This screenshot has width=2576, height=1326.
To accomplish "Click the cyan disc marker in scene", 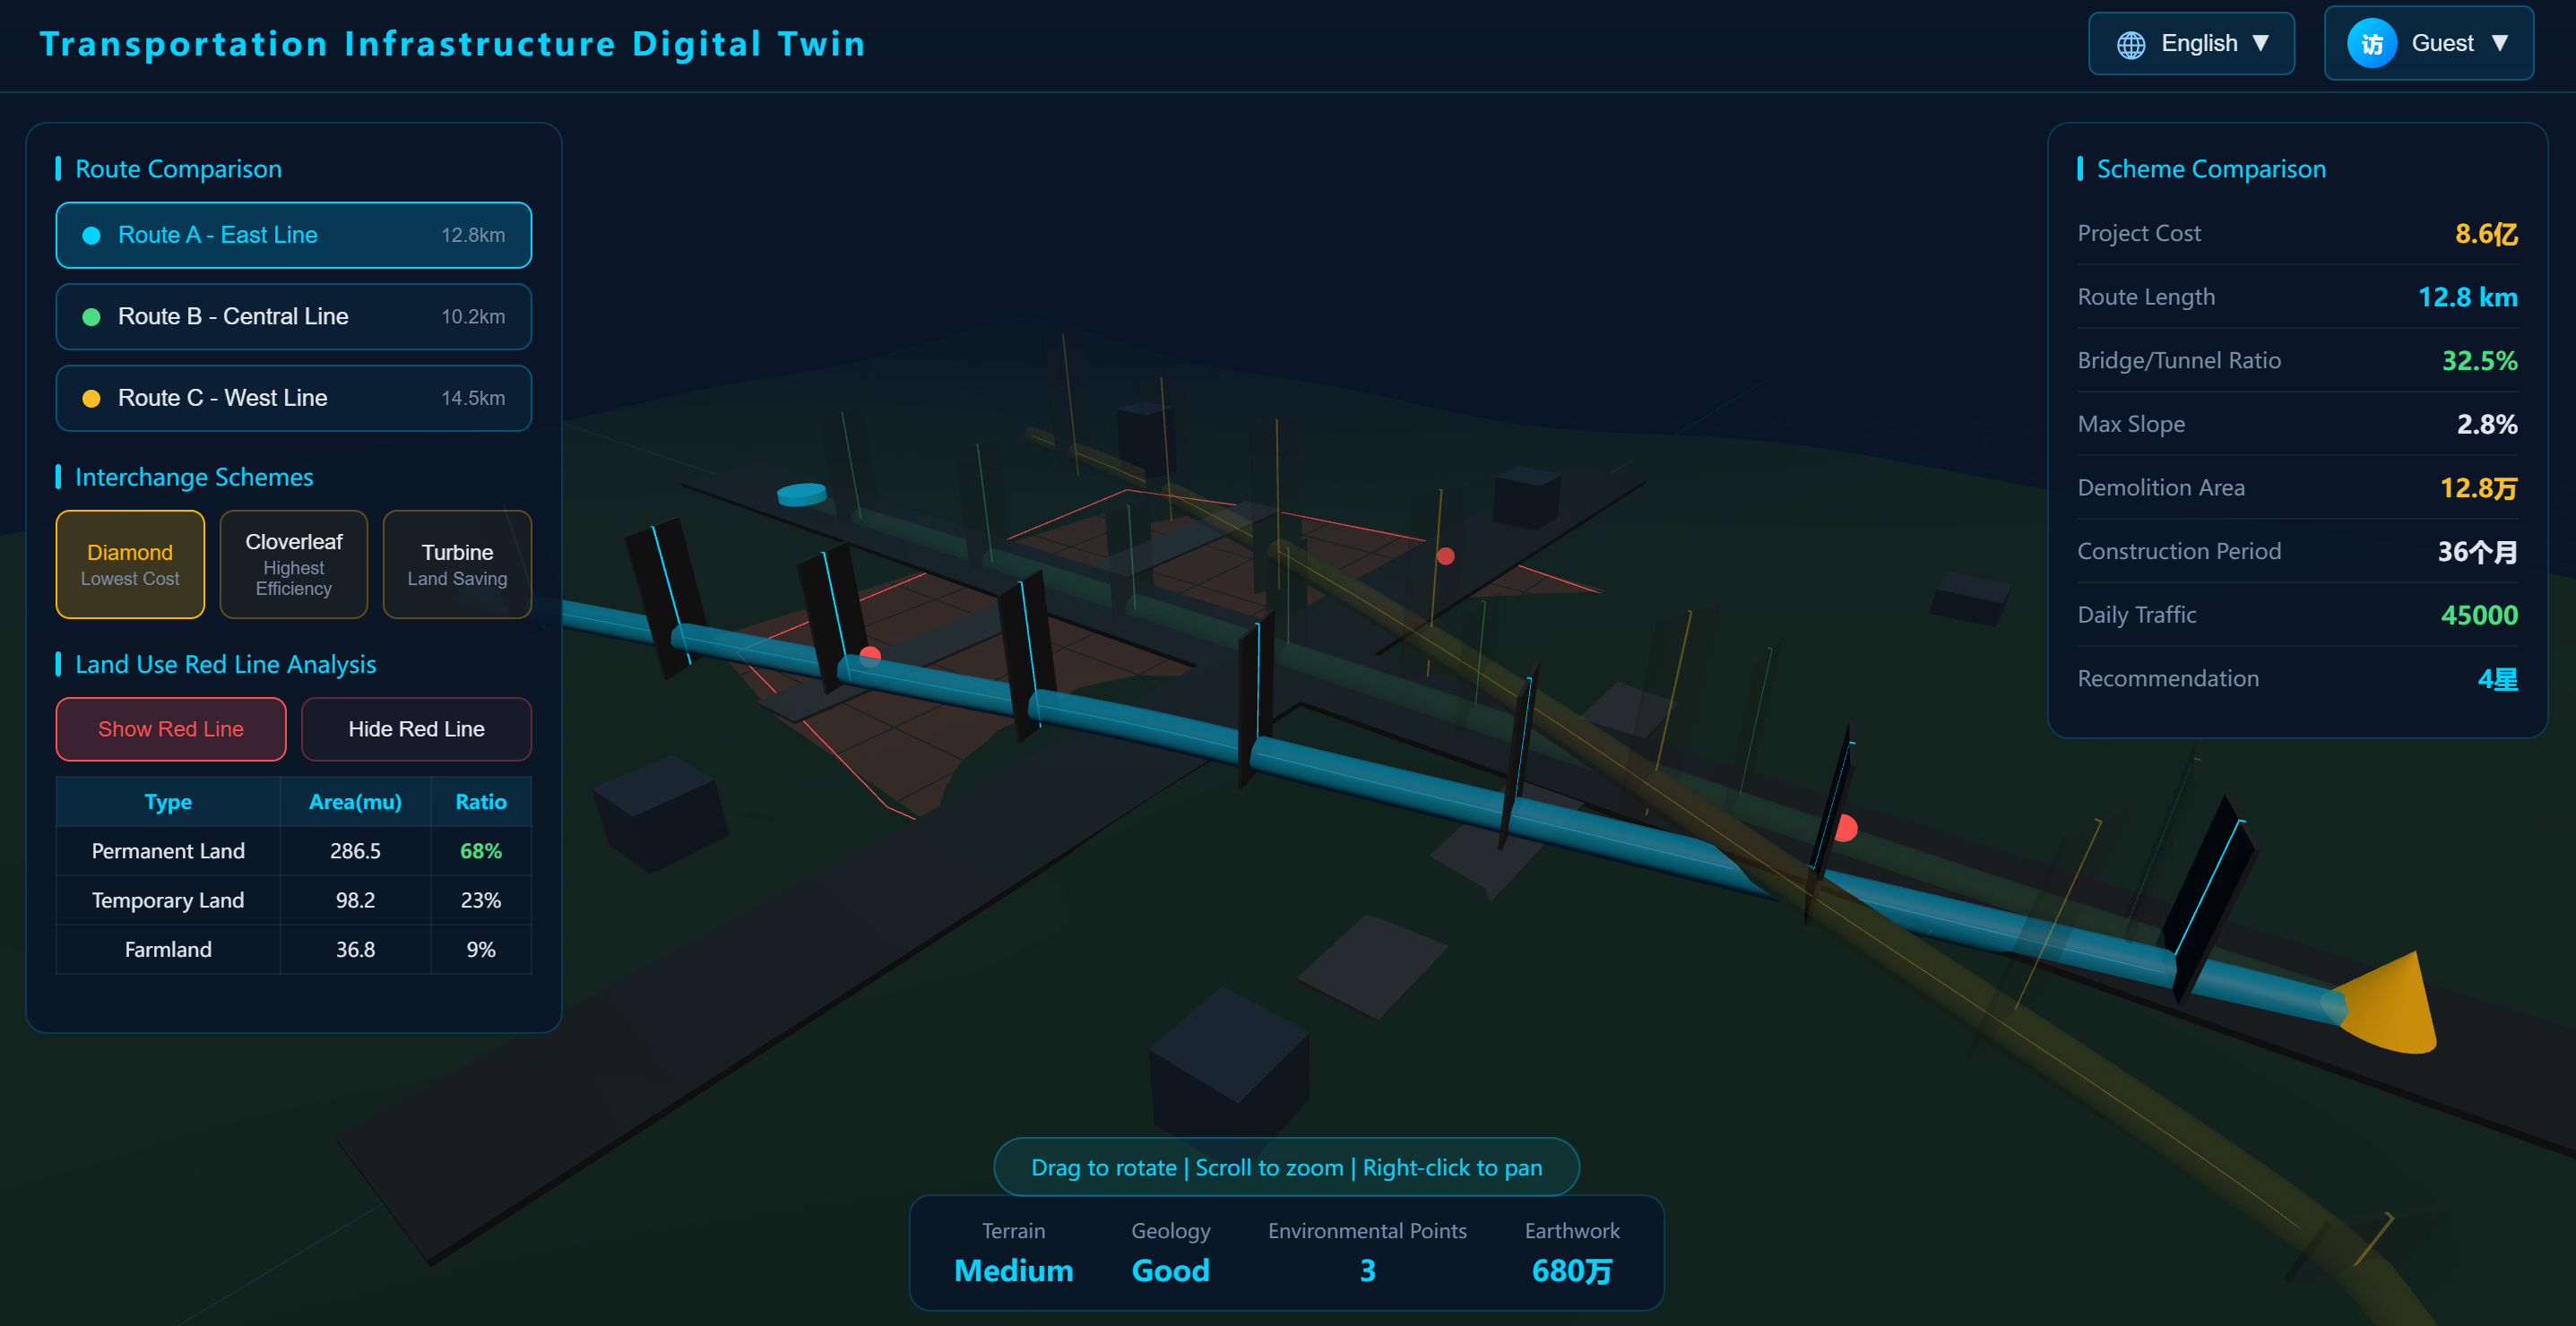I will coord(801,494).
